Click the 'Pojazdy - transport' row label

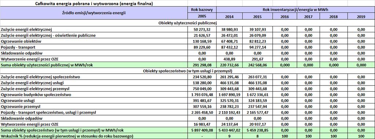click(x=18, y=47)
